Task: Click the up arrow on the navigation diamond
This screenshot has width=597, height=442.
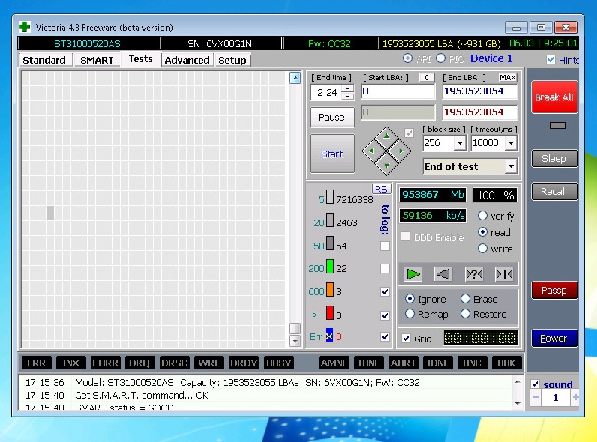Action: tap(386, 136)
